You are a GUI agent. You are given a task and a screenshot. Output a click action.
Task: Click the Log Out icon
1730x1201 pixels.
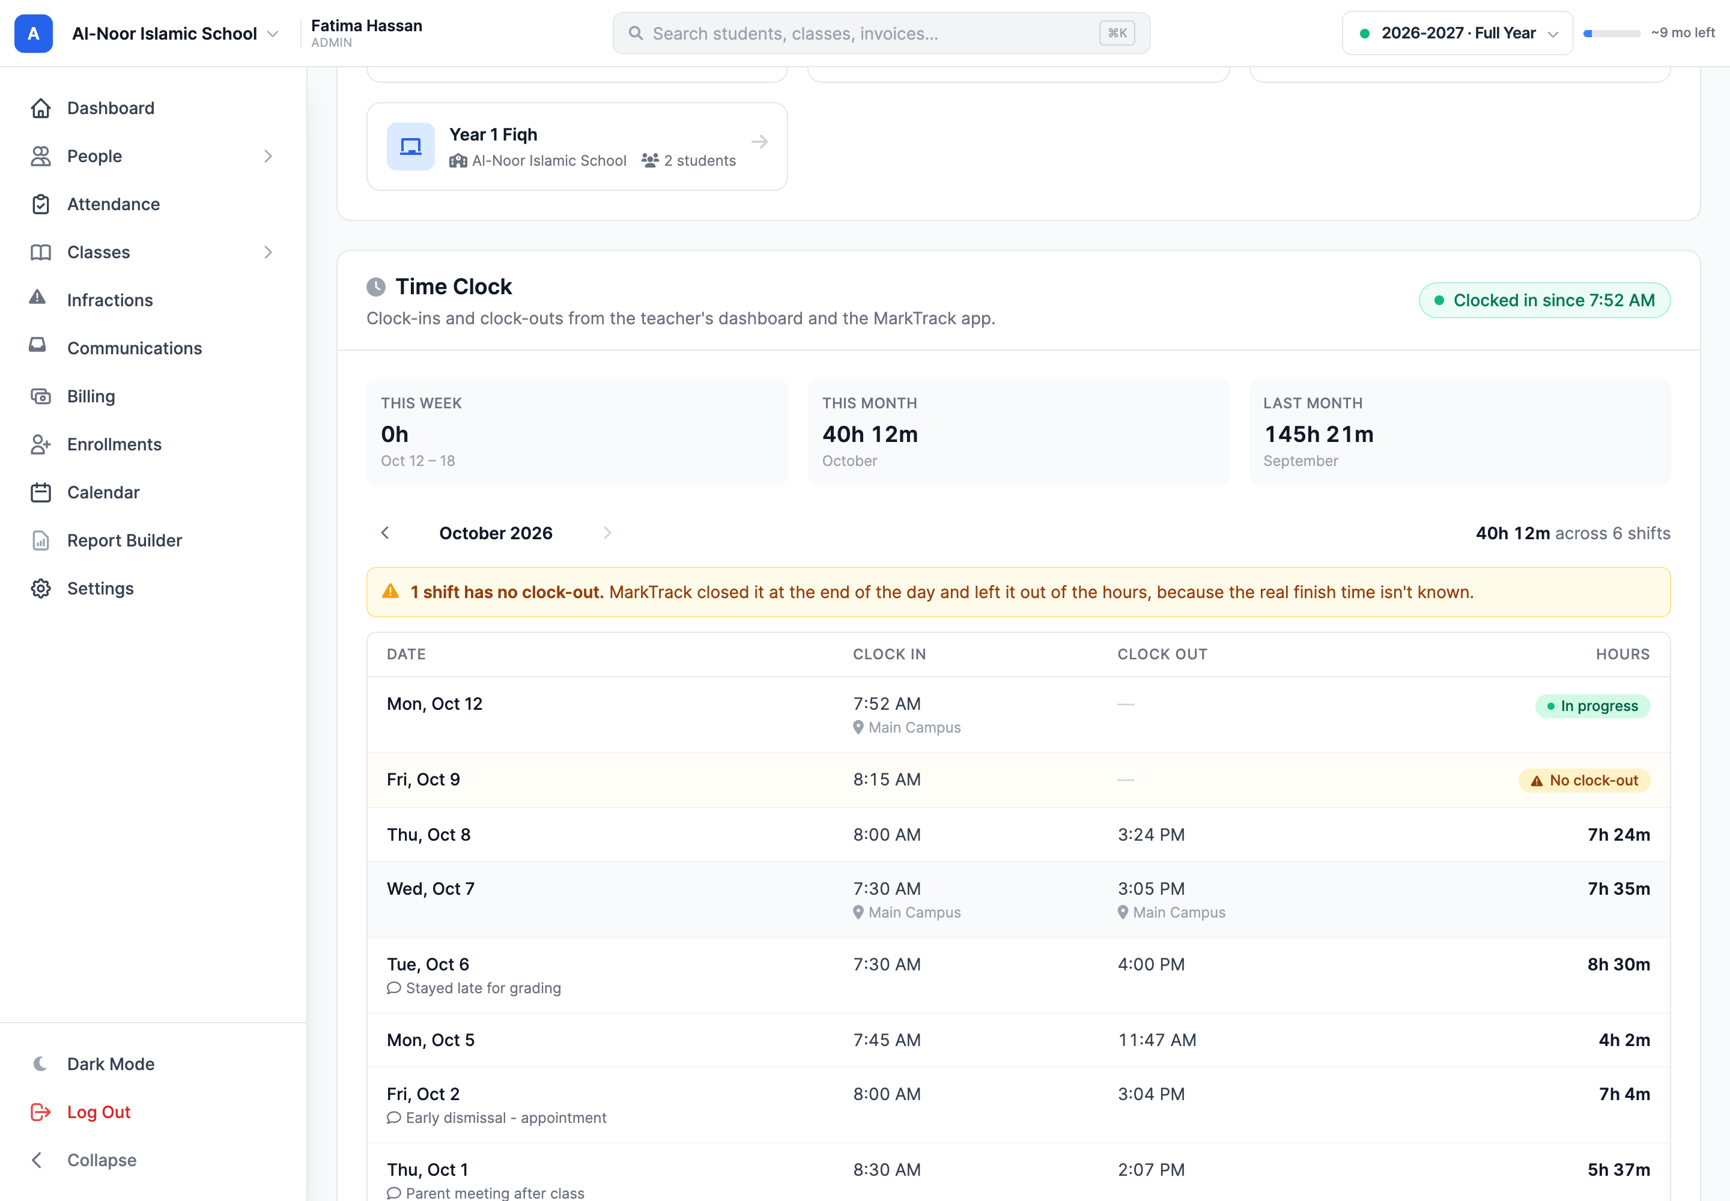click(x=41, y=1112)
